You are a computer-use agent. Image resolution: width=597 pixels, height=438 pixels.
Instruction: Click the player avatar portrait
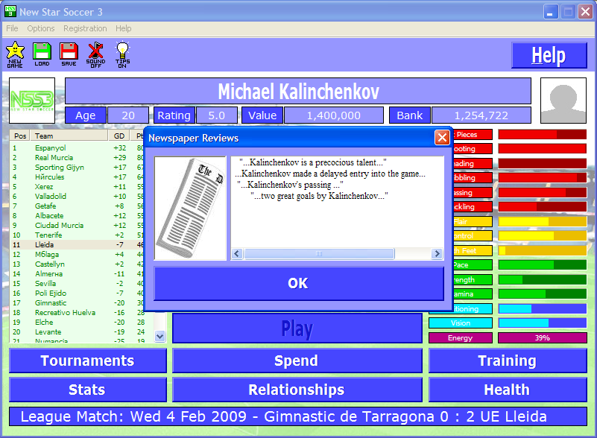[563, 100]
